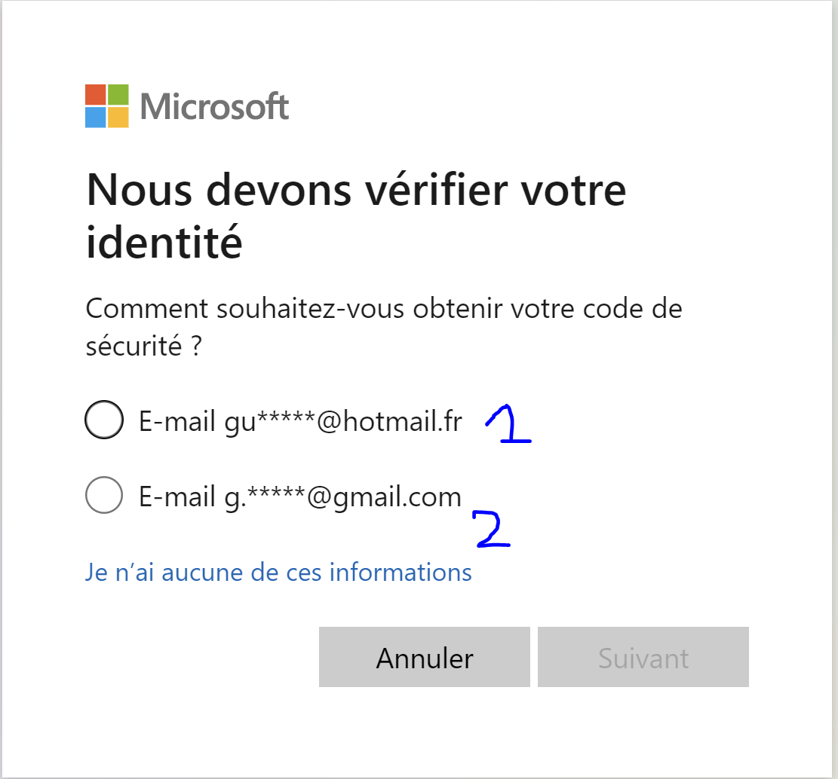Click the word "identité" in the heading

pyautogui.click(x=164, y=242)
